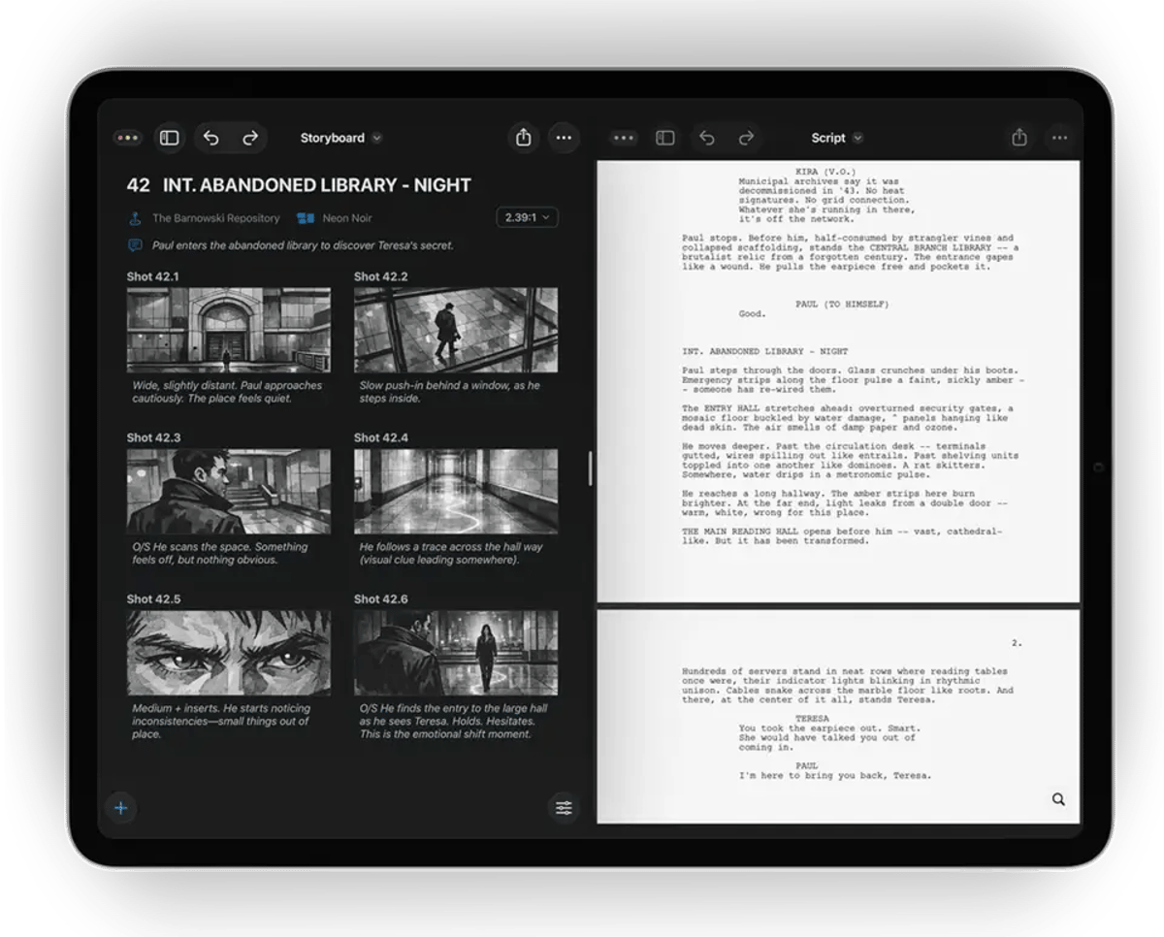Open the Storyboard window multitasking dots
Screen dimensions: 1164x937
[x=127, y=138]
